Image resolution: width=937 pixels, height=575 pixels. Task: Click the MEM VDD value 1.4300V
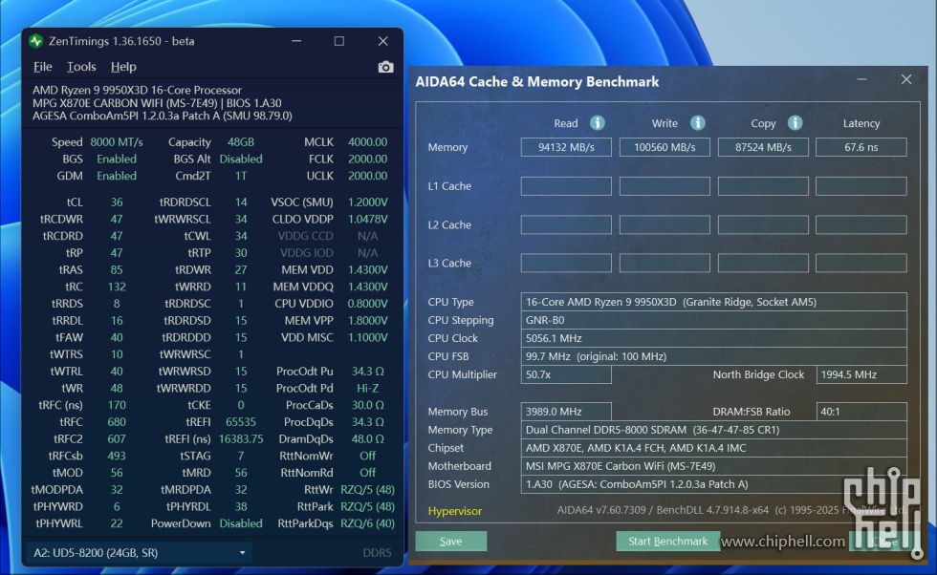pos(367,270)
